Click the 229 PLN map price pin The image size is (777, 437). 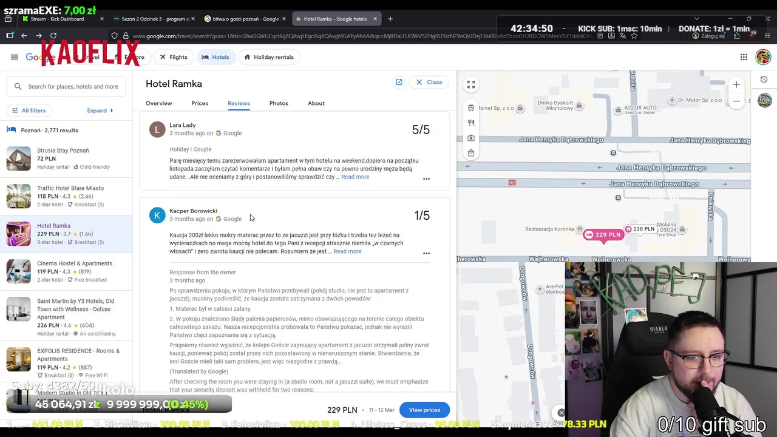[603, 235]
